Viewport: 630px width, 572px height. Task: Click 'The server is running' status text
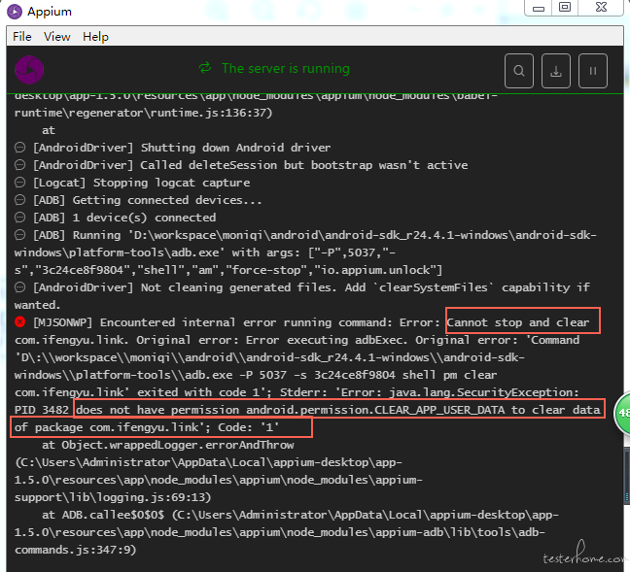point(286,68)
